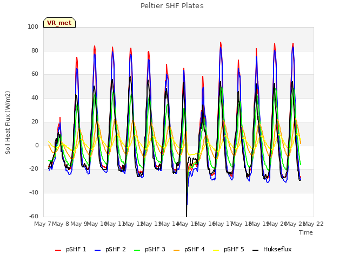The image size is (346, 260).
Task: Click the May 8 x-axis date label
Action: (x=61, y=224)
